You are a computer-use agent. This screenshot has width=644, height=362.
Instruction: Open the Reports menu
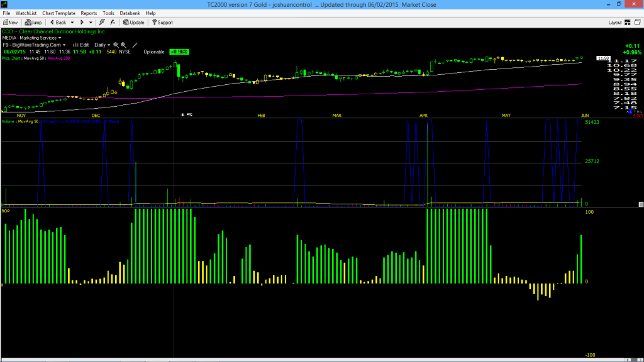click(x=89, y=13)
